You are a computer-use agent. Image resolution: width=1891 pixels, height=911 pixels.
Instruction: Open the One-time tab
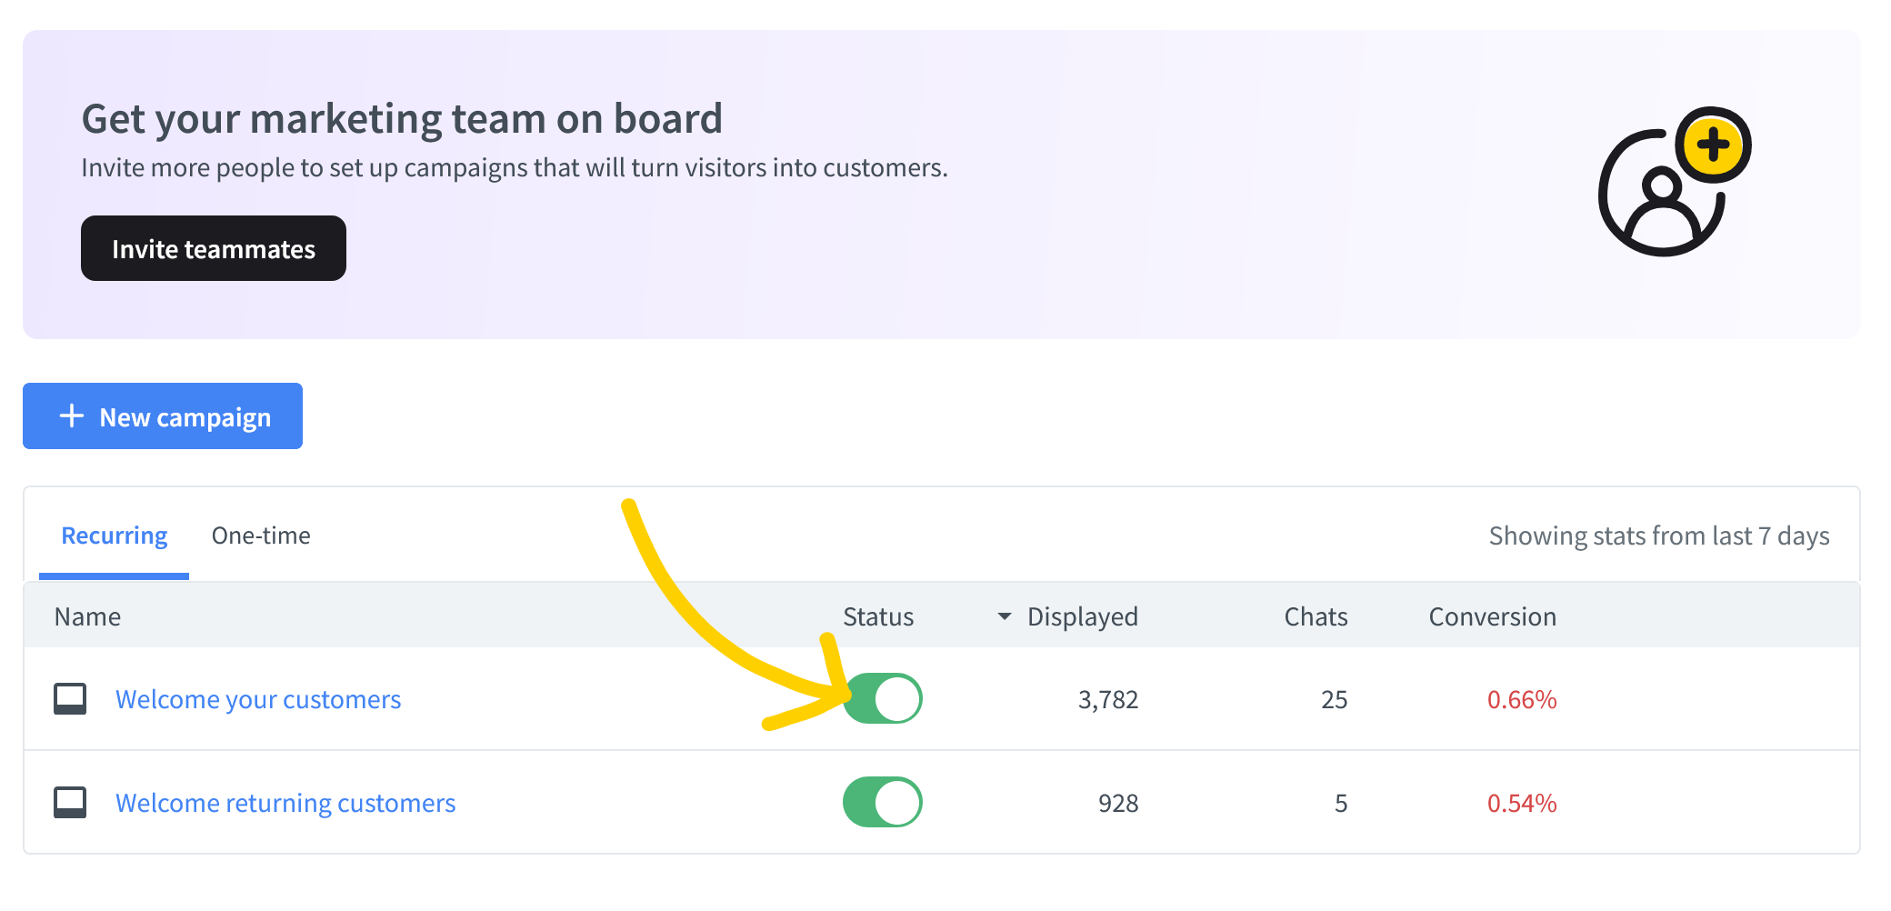pos(261,536)
